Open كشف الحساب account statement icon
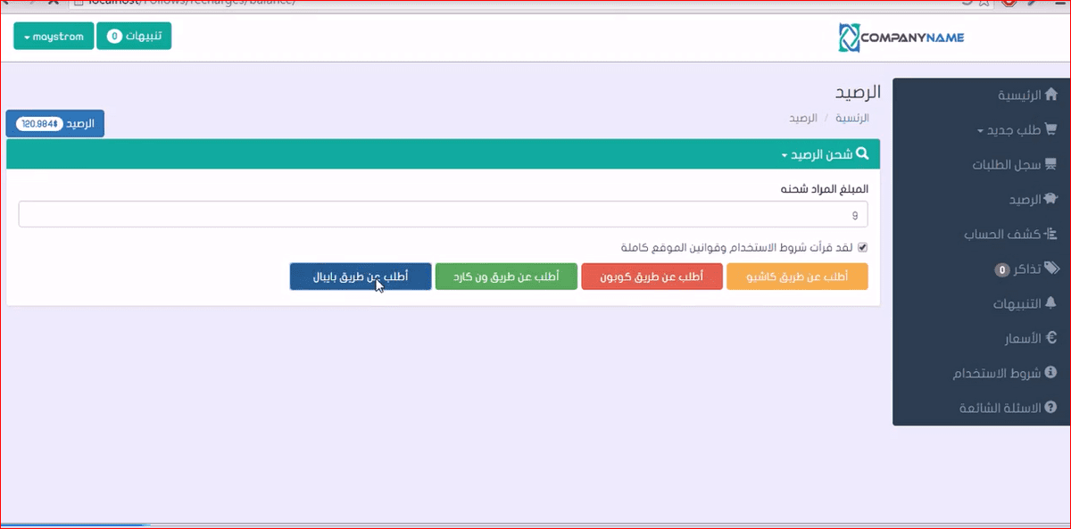This screenshot has height=529, width=1071. [x=1050, y=235]
